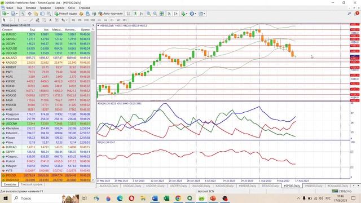Image resolution: width=361 pixels, height=203 pixels.
Task: Switch chart to bar chart type
Action: pyautogui.click(x=129, y=14)
